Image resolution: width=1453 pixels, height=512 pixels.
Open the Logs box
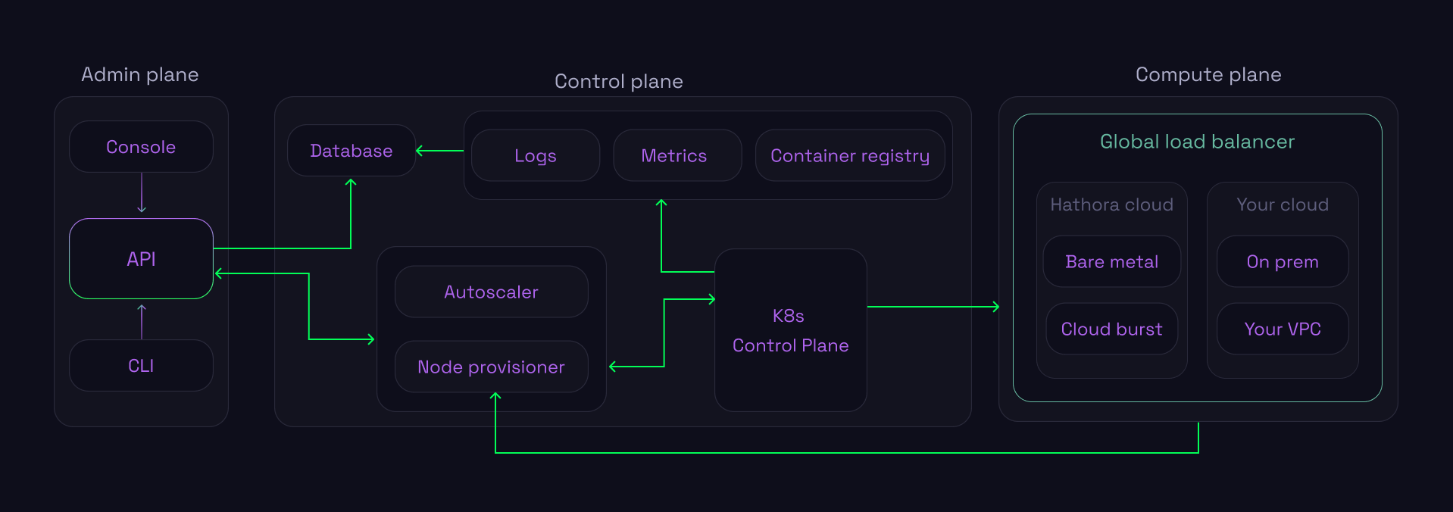click(x=535, y=155)
